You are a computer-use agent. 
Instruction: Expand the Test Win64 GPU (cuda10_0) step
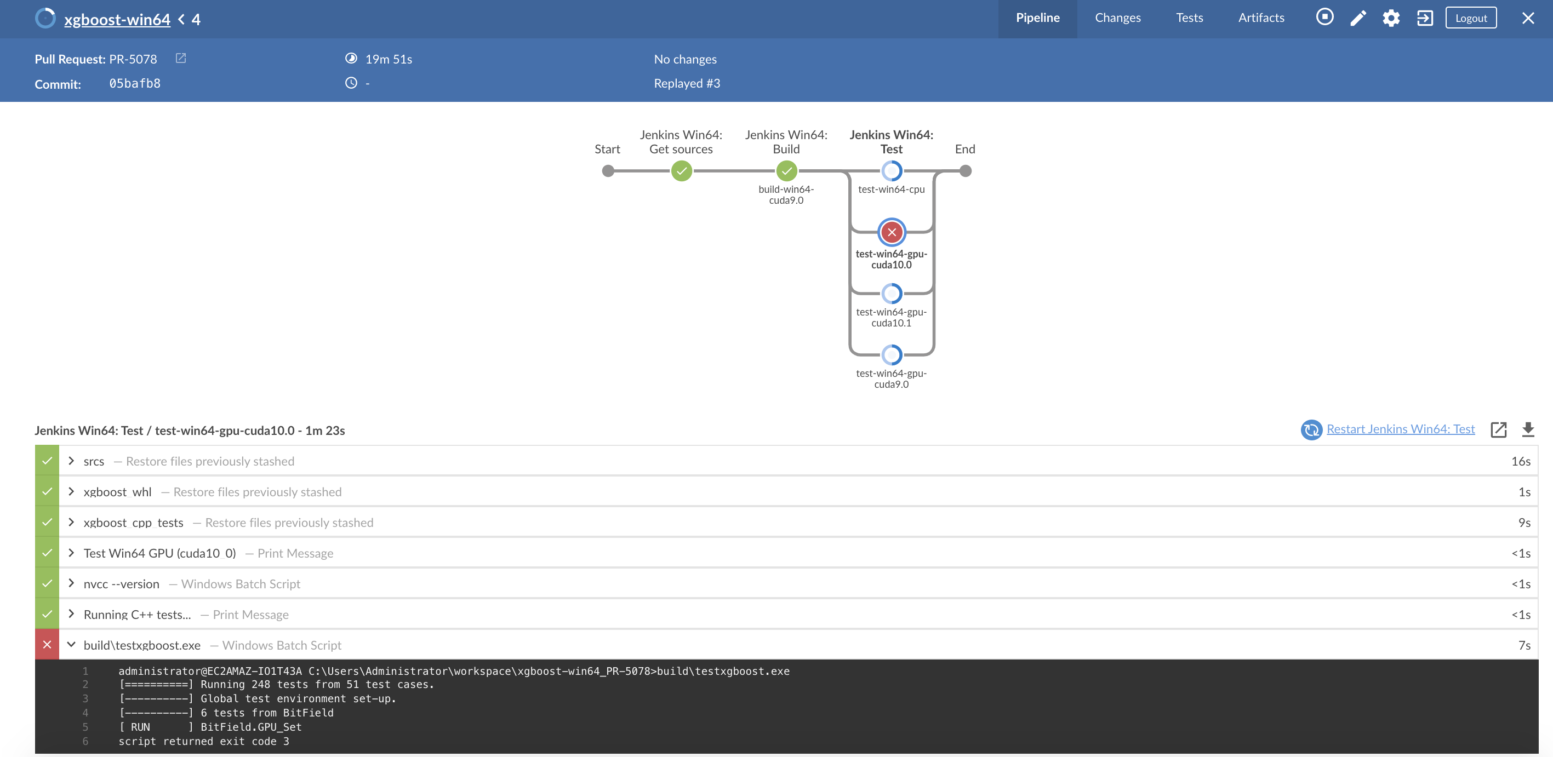click(x=71, y=553)
